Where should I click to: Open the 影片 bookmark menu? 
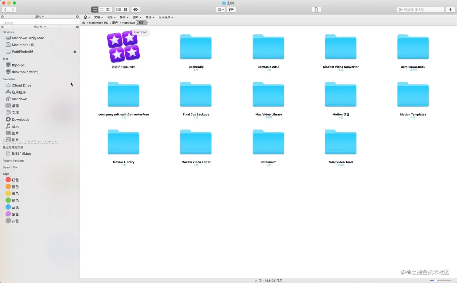click(x=124, y=17)
